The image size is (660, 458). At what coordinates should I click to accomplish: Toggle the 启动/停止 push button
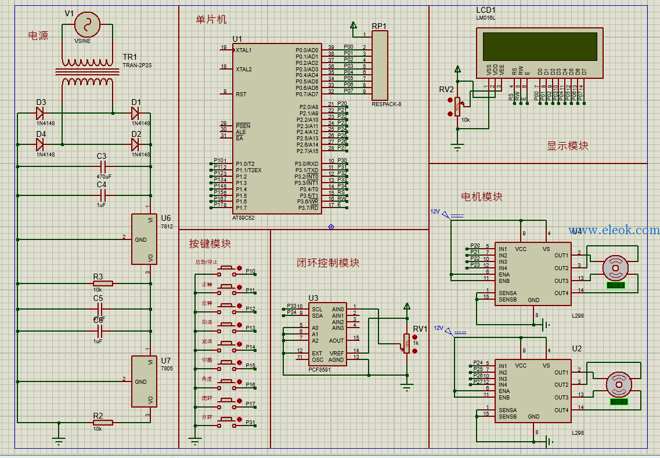tap(228, 269)
